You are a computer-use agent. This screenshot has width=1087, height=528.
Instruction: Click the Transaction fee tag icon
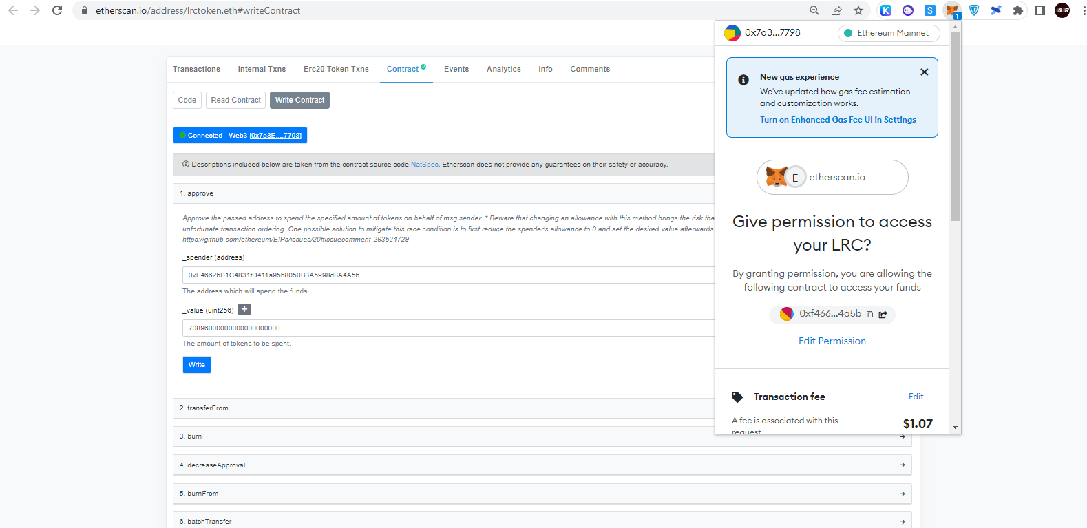click(x=737, y=397)
